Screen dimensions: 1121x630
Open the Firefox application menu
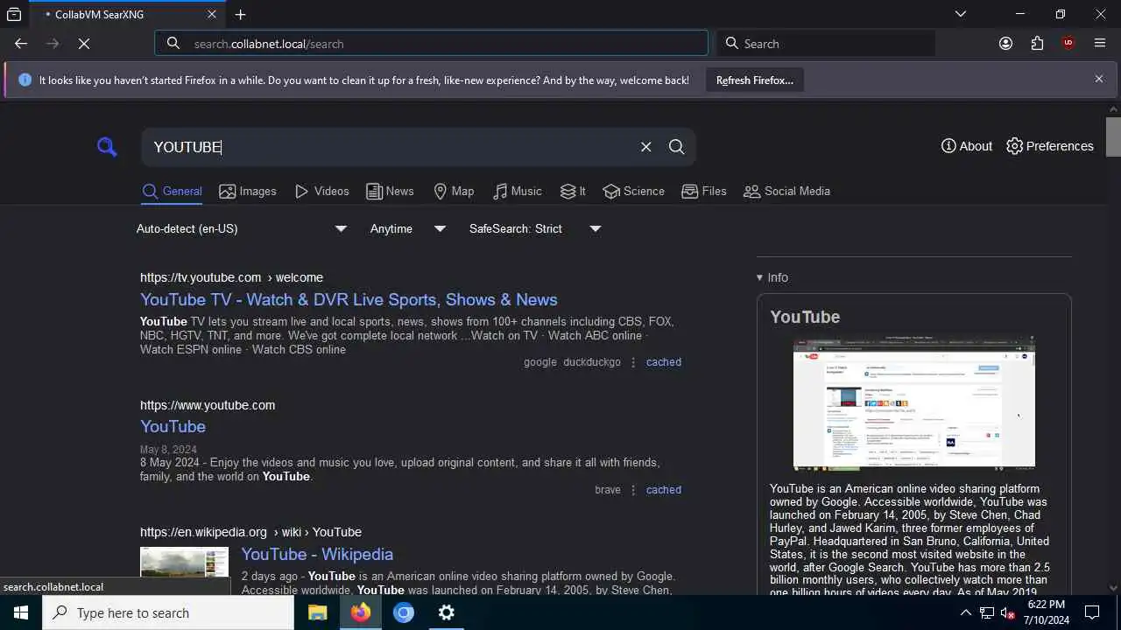click(x=1100, y=43)
